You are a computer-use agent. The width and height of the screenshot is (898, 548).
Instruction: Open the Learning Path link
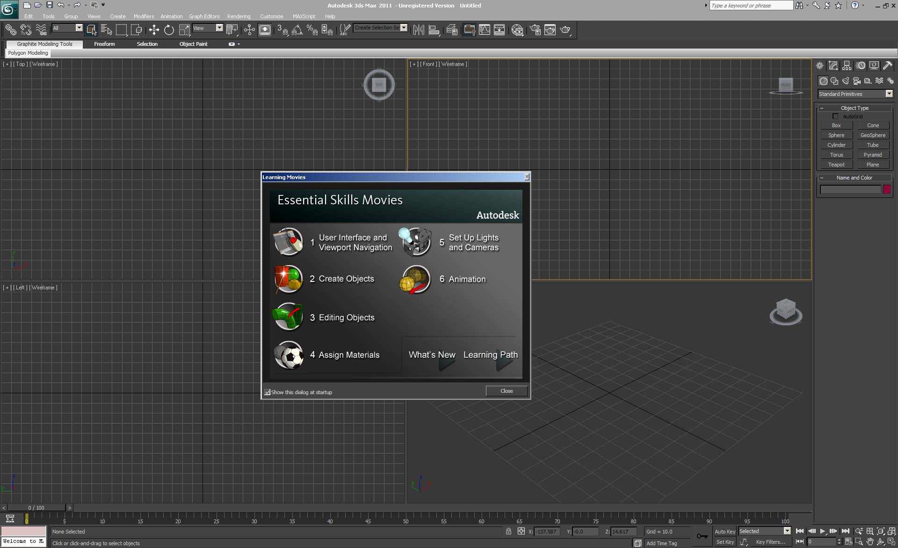point(490,354)
